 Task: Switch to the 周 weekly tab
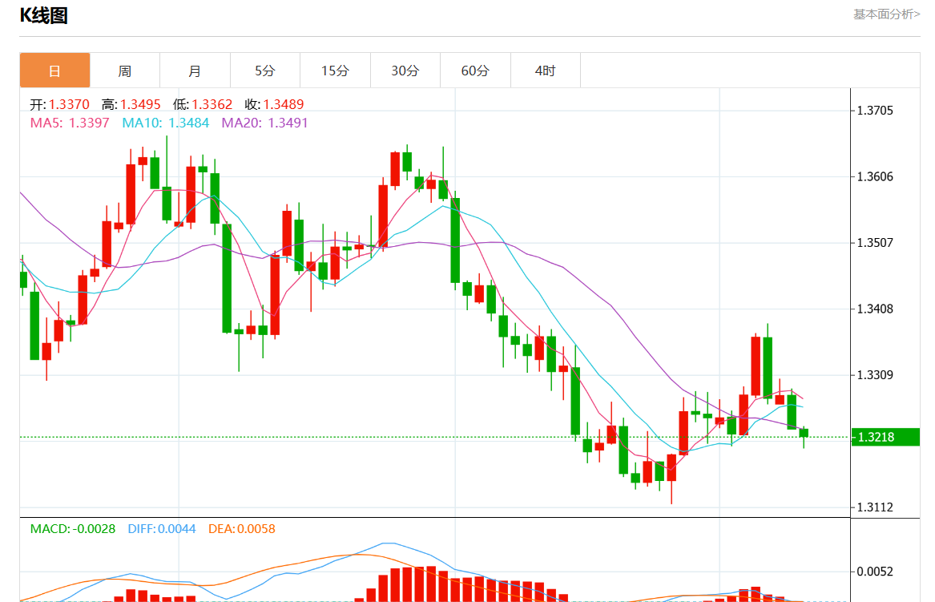[125, 71]
